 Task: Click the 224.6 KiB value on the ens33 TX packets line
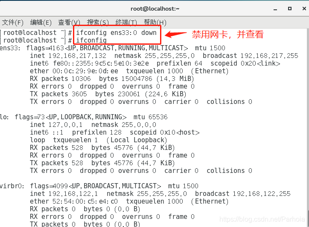(166, 94)
